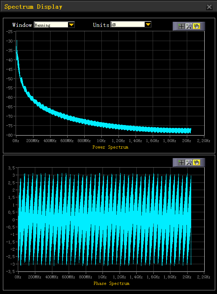The image size is (217, 294).
Task: Click the -25 y-axis maximum on Power Spectrum
Action: 9,32
